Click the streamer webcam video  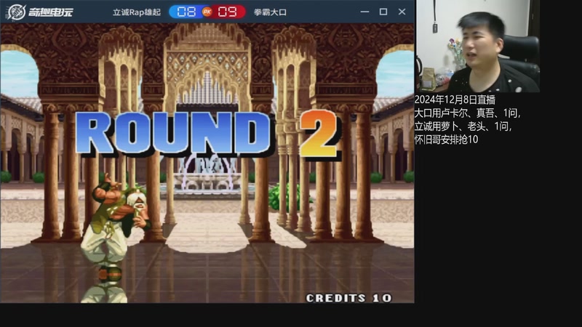pyautogui.click(x=477, y=46)
